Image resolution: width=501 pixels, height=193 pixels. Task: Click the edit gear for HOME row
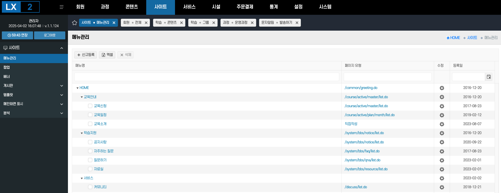tap(442, 88)
